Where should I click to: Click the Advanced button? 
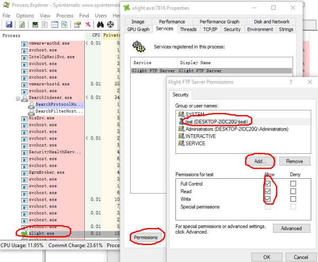(291, 228)
